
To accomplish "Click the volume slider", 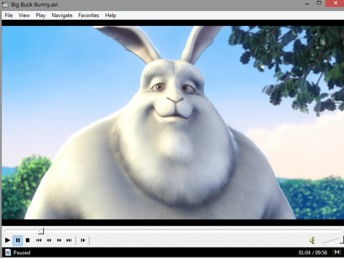I will [x=333, y=240].
